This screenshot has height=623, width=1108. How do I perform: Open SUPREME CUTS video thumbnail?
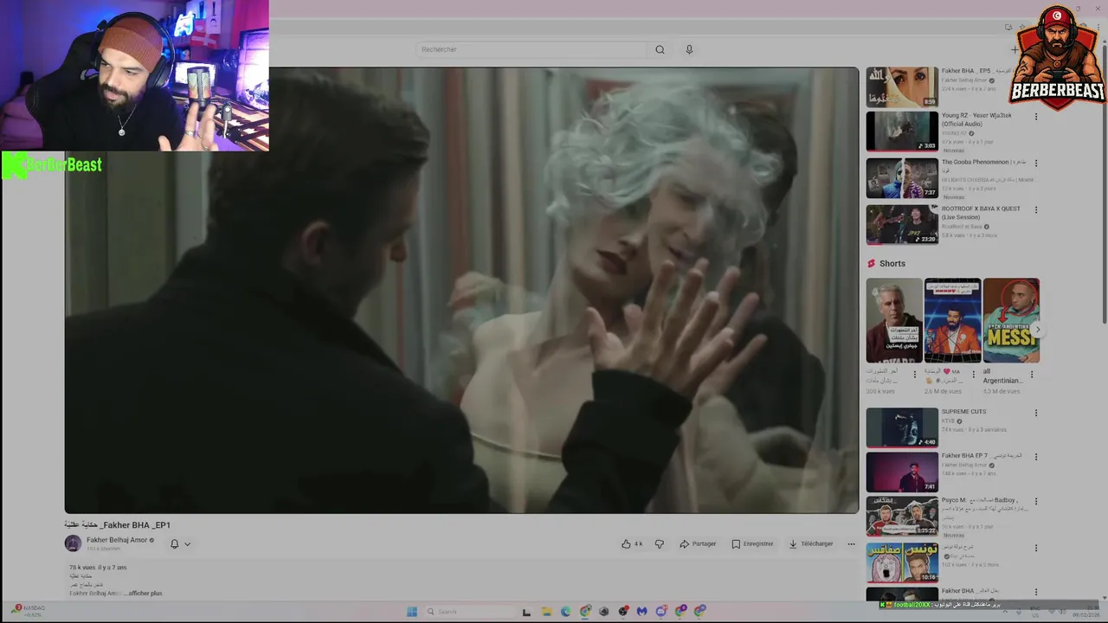pyautogui.click(x=902, y=427)
